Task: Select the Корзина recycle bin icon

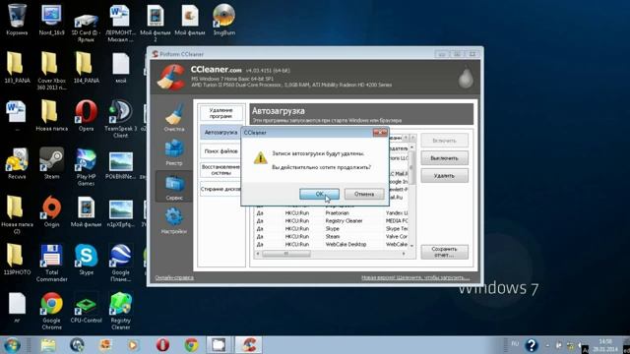Action: click(x=17, y=20)
